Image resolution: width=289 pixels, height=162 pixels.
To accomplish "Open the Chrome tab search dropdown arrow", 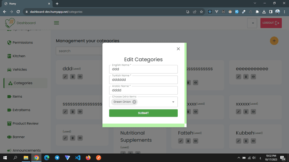I will [255, 3].
